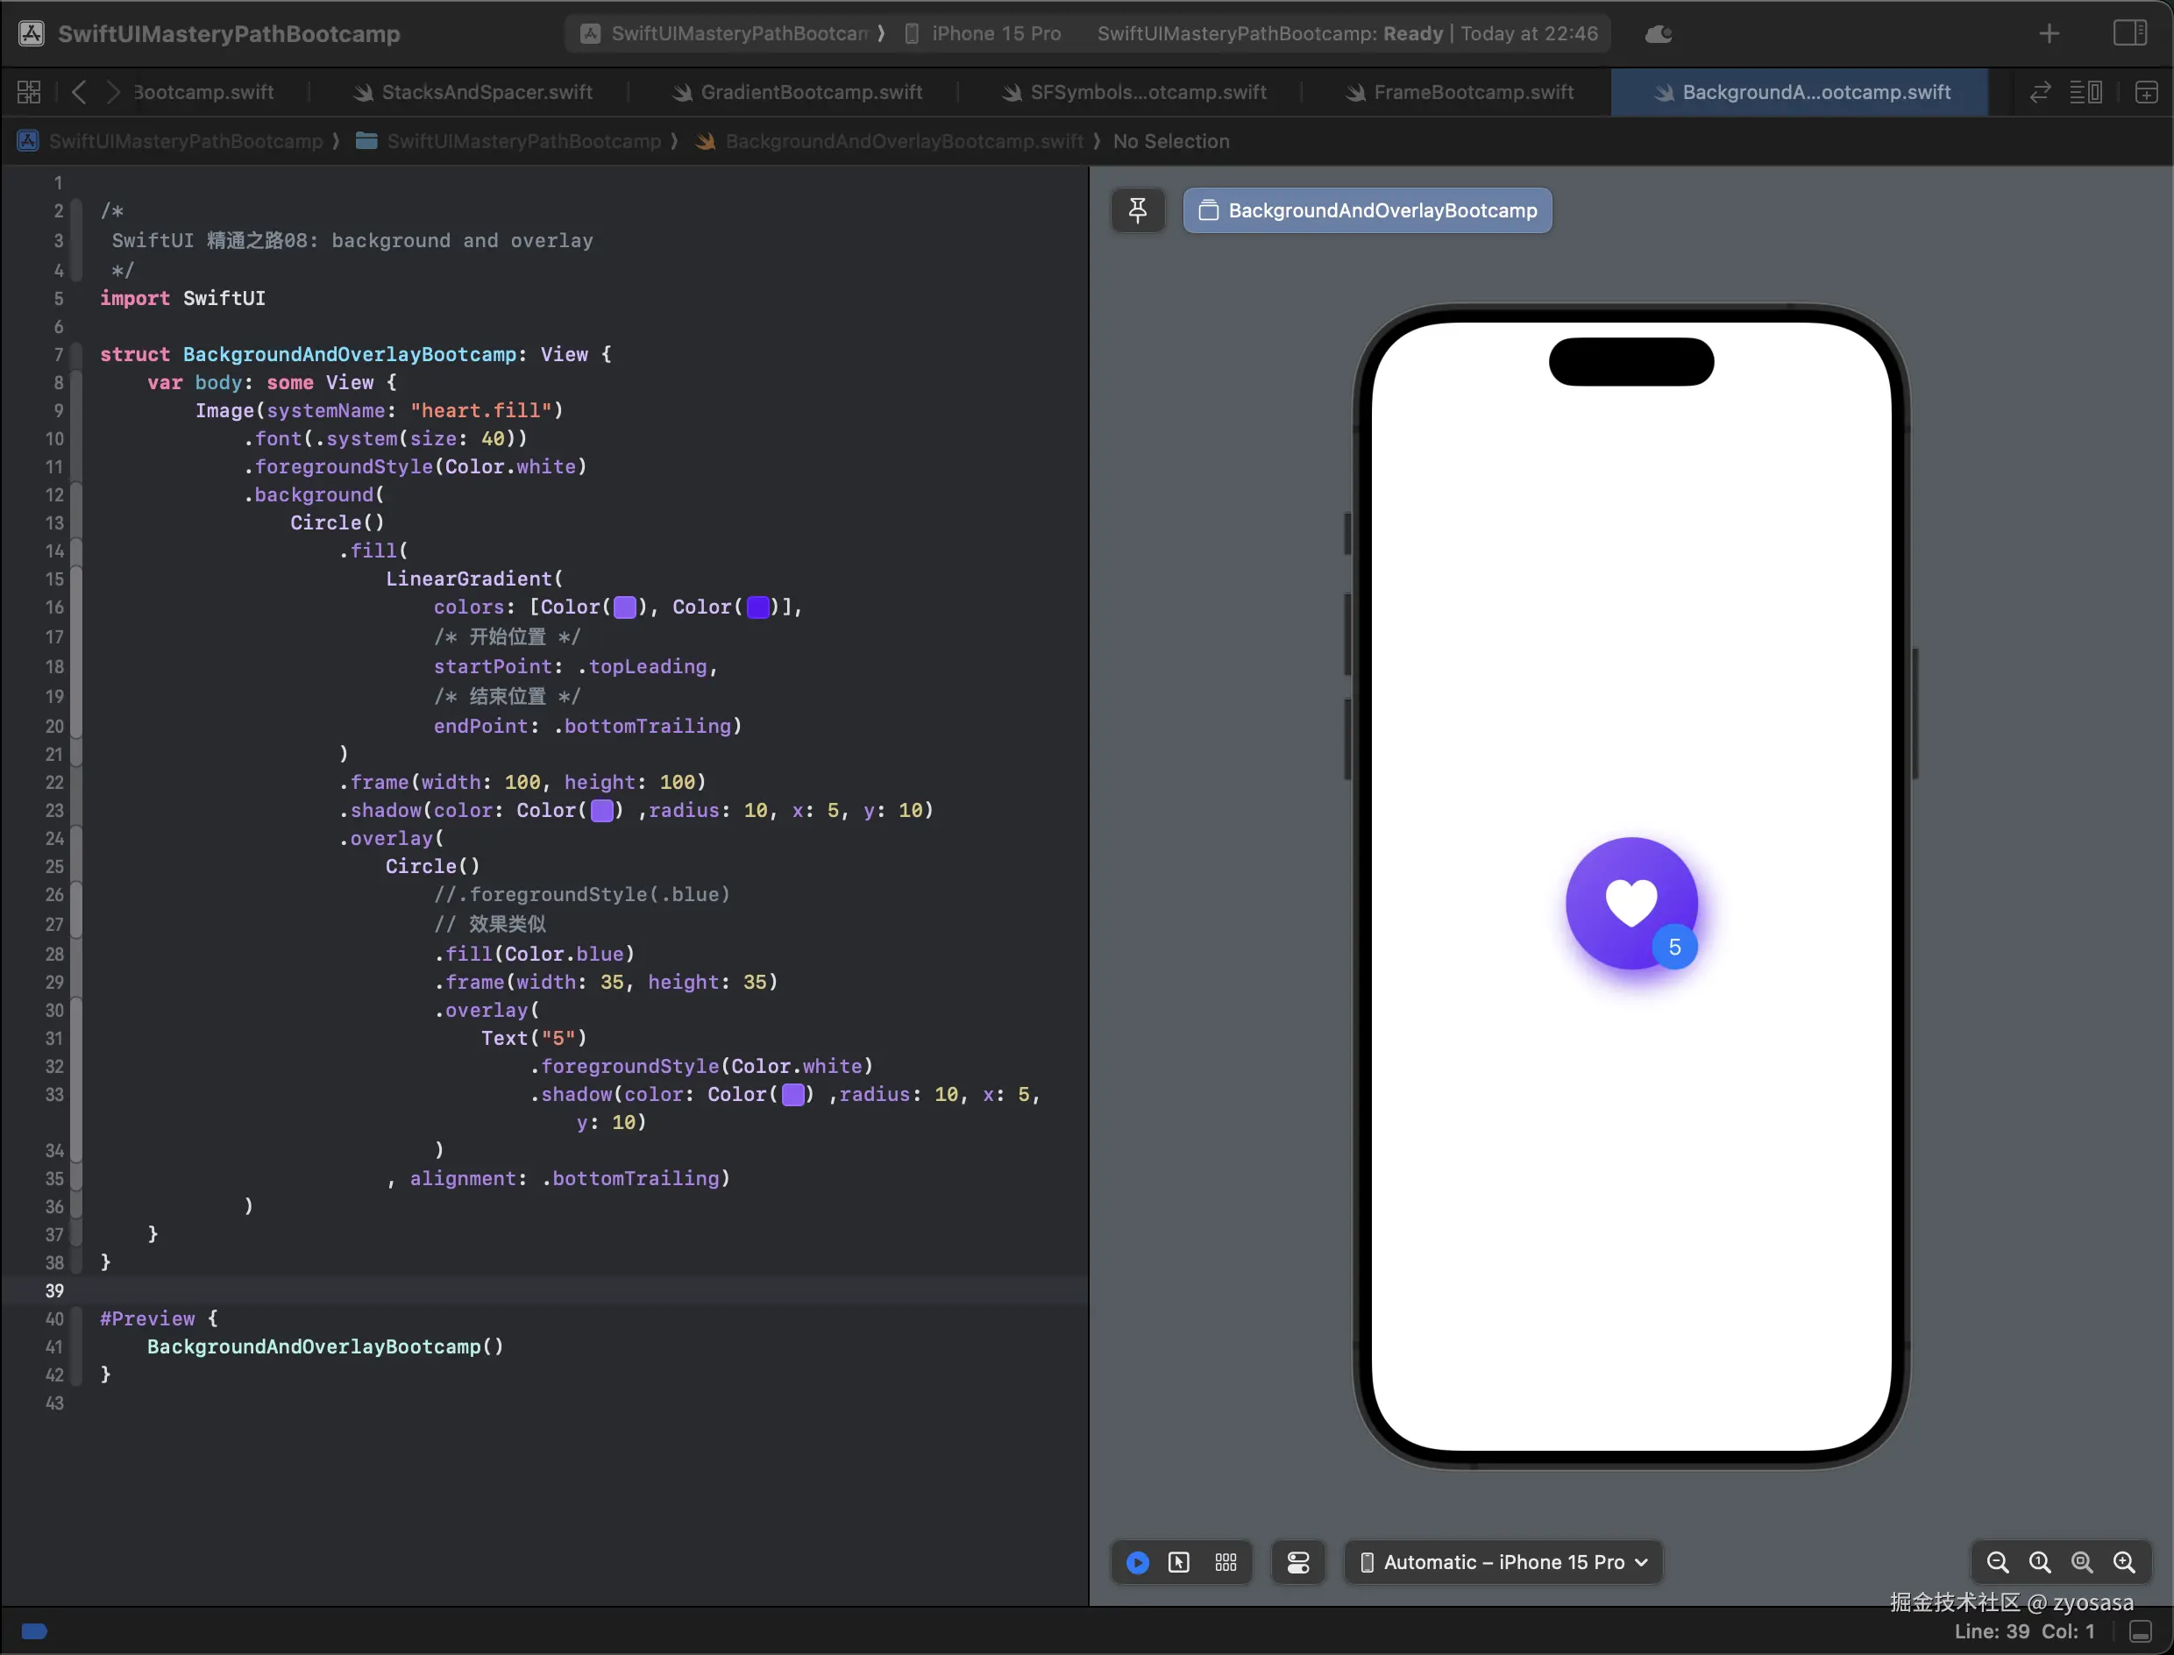Open the preview variants grid icon

(1226, 1562)
